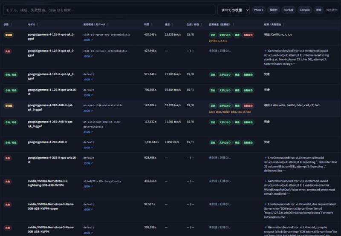Click sort icon beside 速度 header

pos(172,25)
